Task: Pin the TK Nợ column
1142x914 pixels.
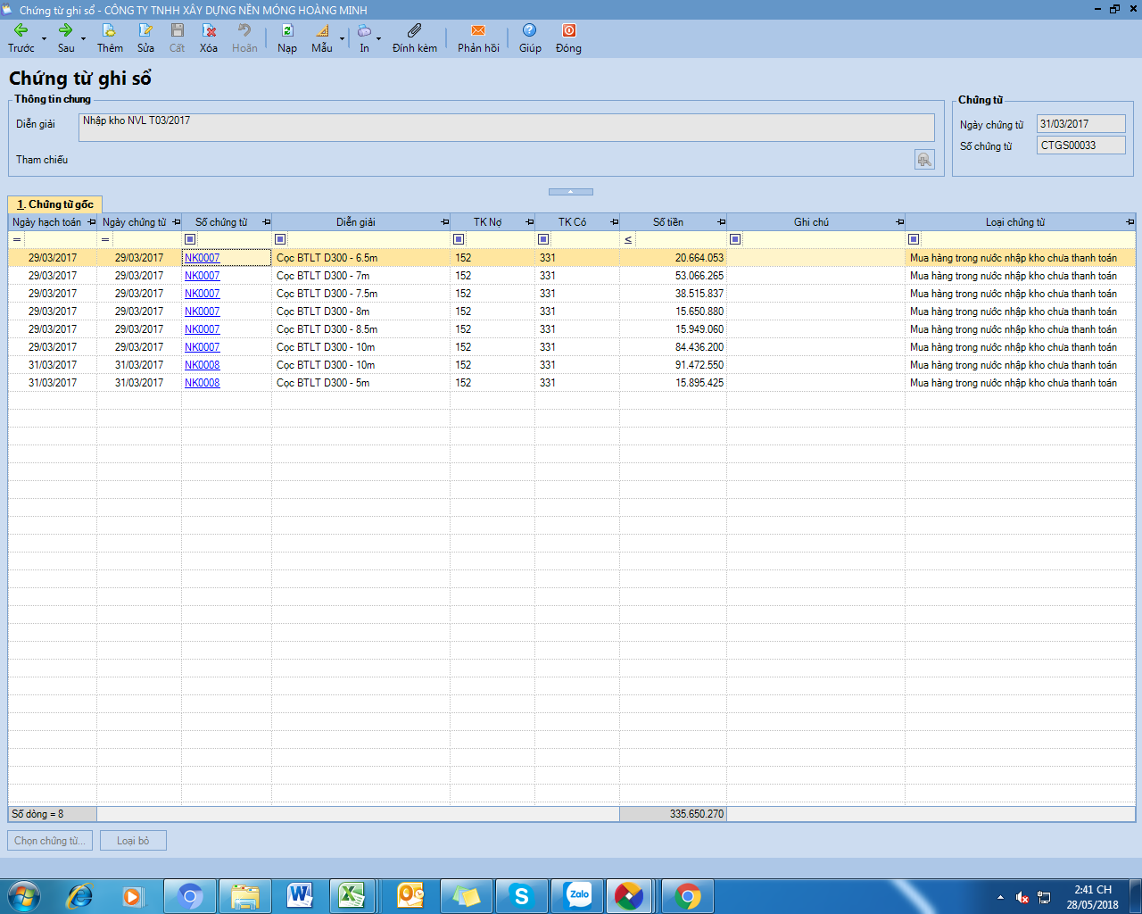Action: (x=529, y=222)
